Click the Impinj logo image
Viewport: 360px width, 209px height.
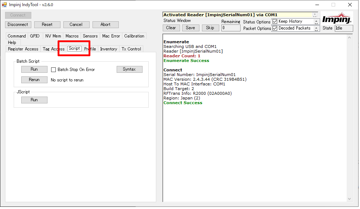(x=337, y=18)
